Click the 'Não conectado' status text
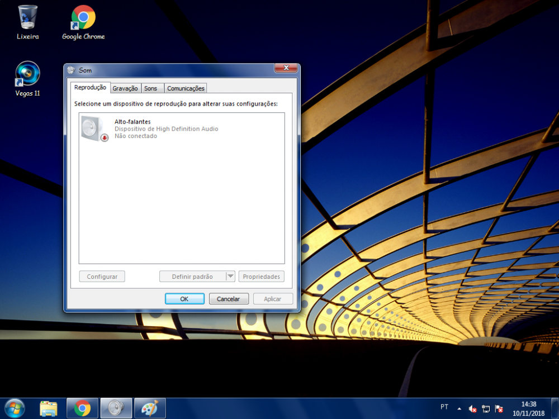The width and height of the screenshot is (559, 419). pyautogui.click(x=136, y=136)
